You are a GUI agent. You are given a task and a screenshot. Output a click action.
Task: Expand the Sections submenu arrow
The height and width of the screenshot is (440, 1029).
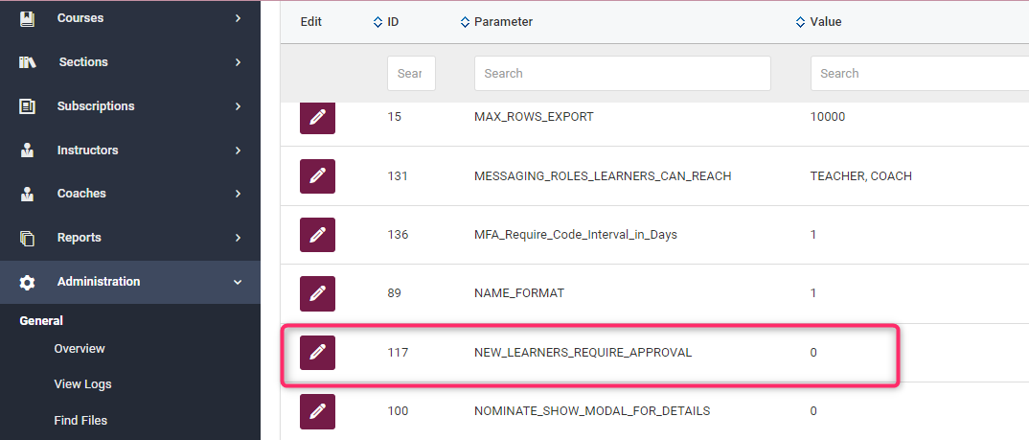[238, 62]
